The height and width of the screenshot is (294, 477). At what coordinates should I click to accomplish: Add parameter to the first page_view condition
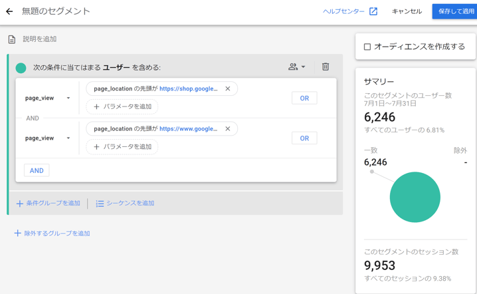[123, 106]
